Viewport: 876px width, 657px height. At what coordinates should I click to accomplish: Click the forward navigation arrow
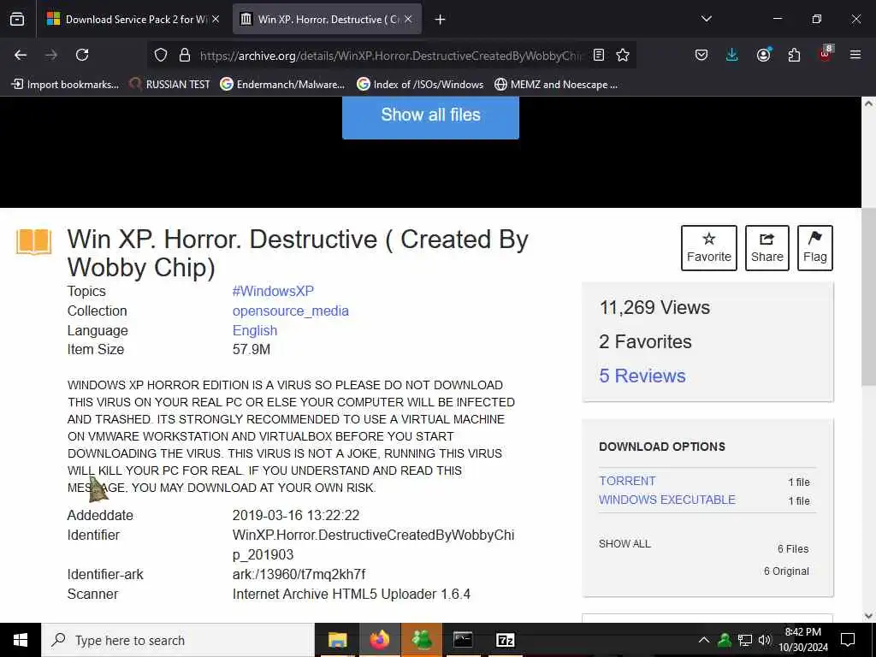click(x=51, y=55)
